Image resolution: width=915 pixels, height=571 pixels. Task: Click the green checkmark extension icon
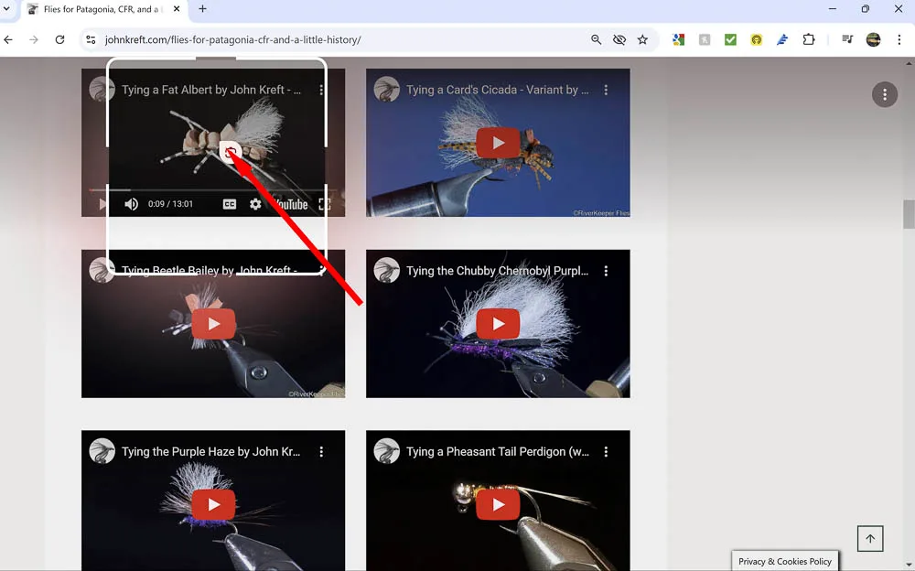730,39
